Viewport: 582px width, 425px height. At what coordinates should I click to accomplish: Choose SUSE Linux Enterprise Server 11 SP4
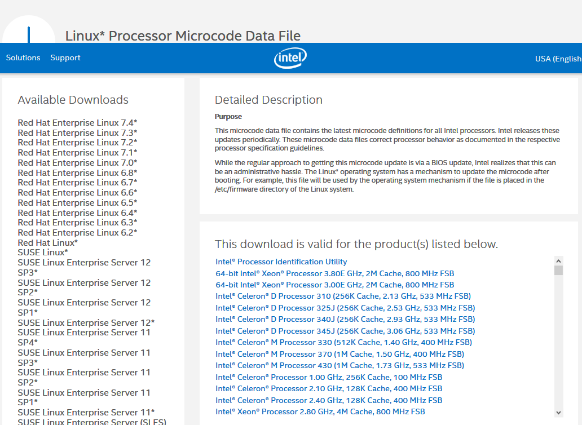84,337
